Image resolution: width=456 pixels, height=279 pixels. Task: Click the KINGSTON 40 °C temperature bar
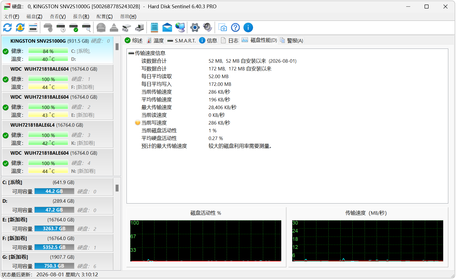[48, 59]
